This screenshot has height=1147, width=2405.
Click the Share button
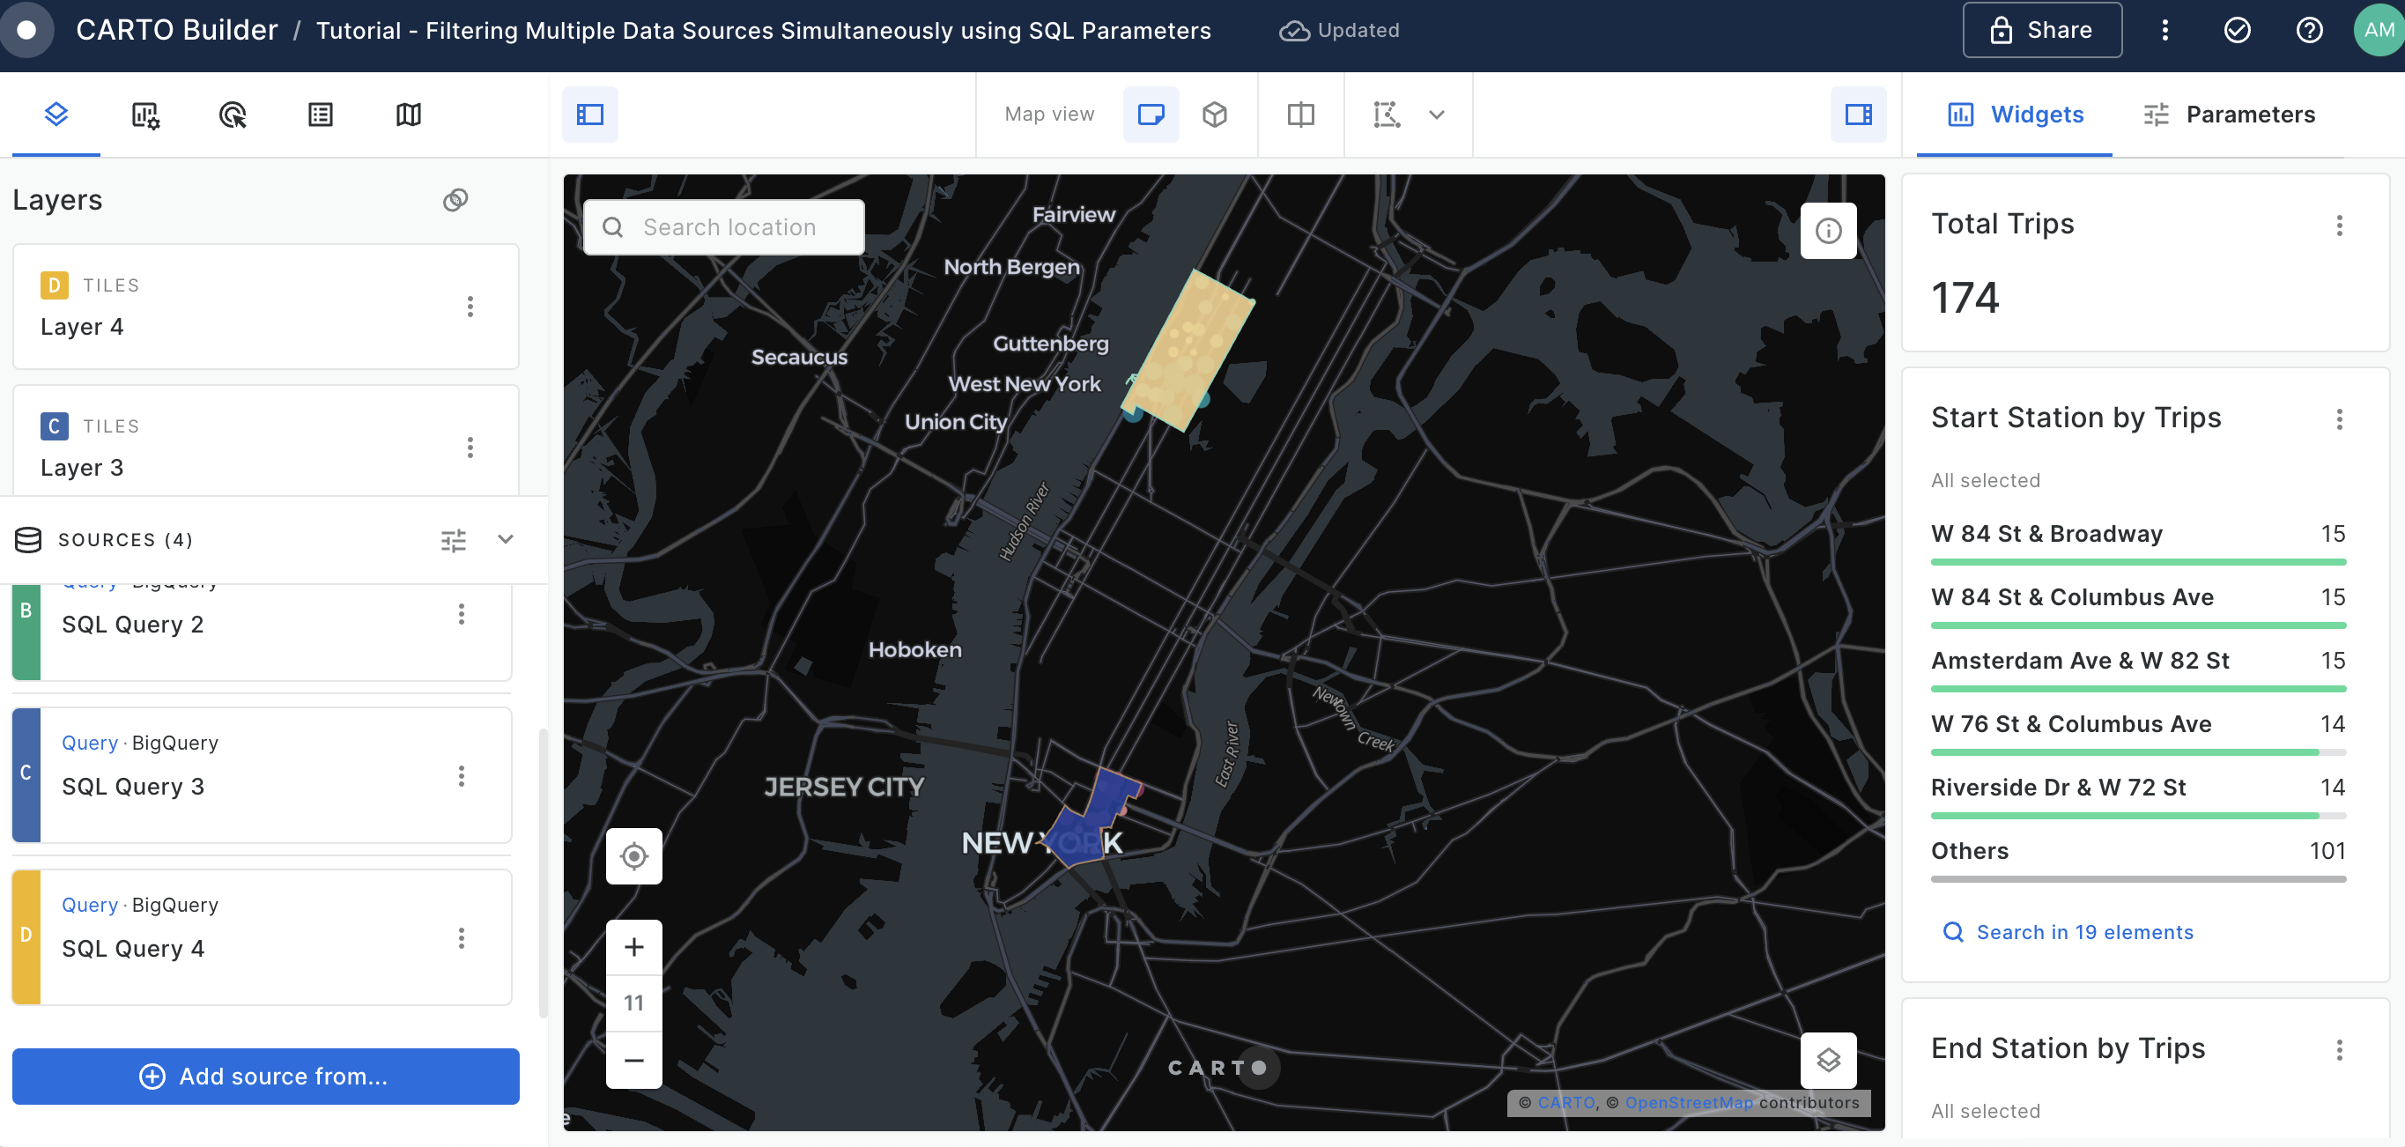2042,30
